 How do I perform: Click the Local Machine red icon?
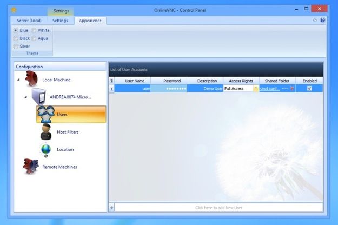click(x=31, y=79)
